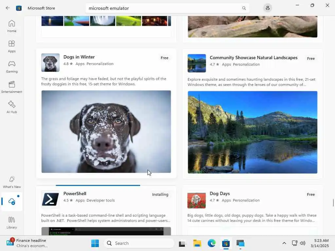Click Free button for Dogs in Winter
335x251 pixels.
[165, 58]
